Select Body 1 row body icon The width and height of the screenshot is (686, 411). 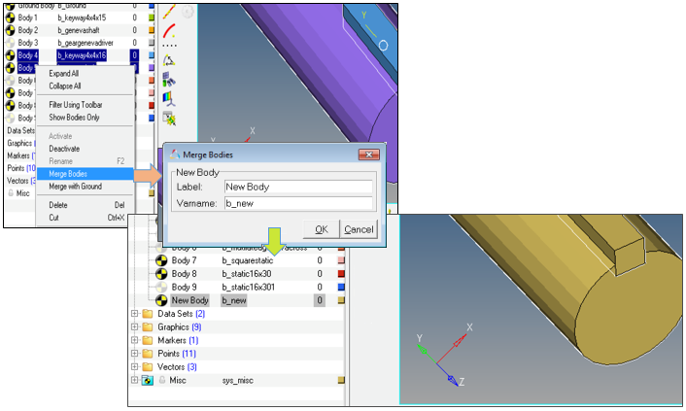point(10,17)
